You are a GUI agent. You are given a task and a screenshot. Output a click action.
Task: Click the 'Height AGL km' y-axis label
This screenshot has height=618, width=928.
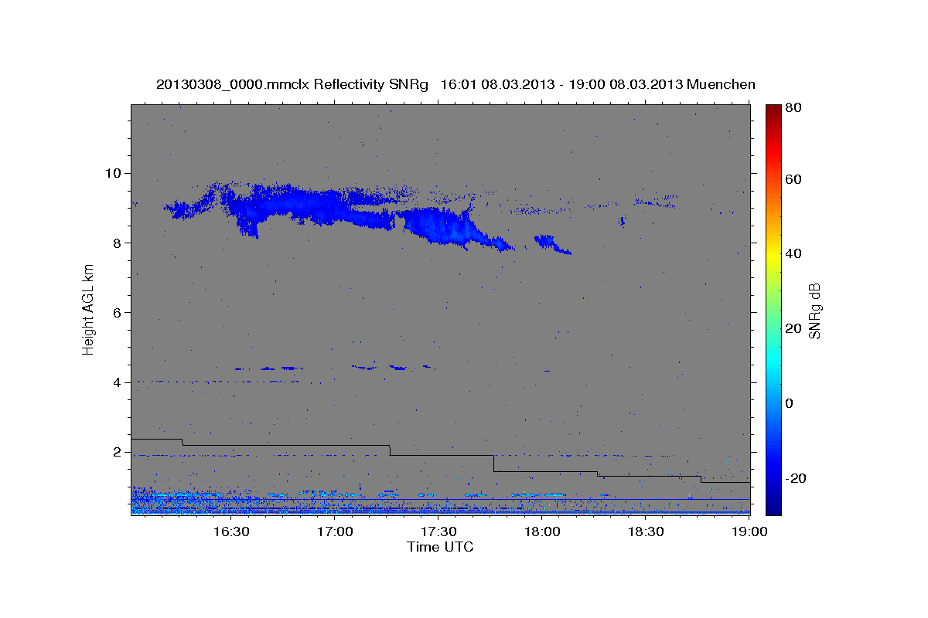click(89, 310)
